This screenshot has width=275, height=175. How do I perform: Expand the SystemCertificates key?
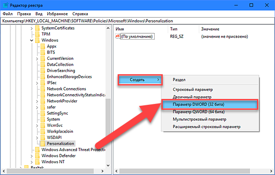coord(32,28)
